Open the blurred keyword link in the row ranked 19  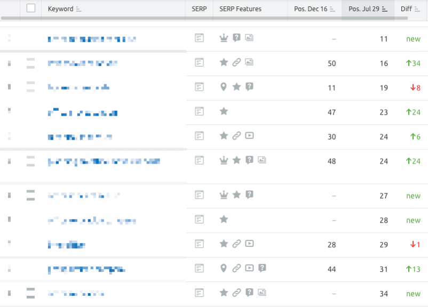coord(78,87)
